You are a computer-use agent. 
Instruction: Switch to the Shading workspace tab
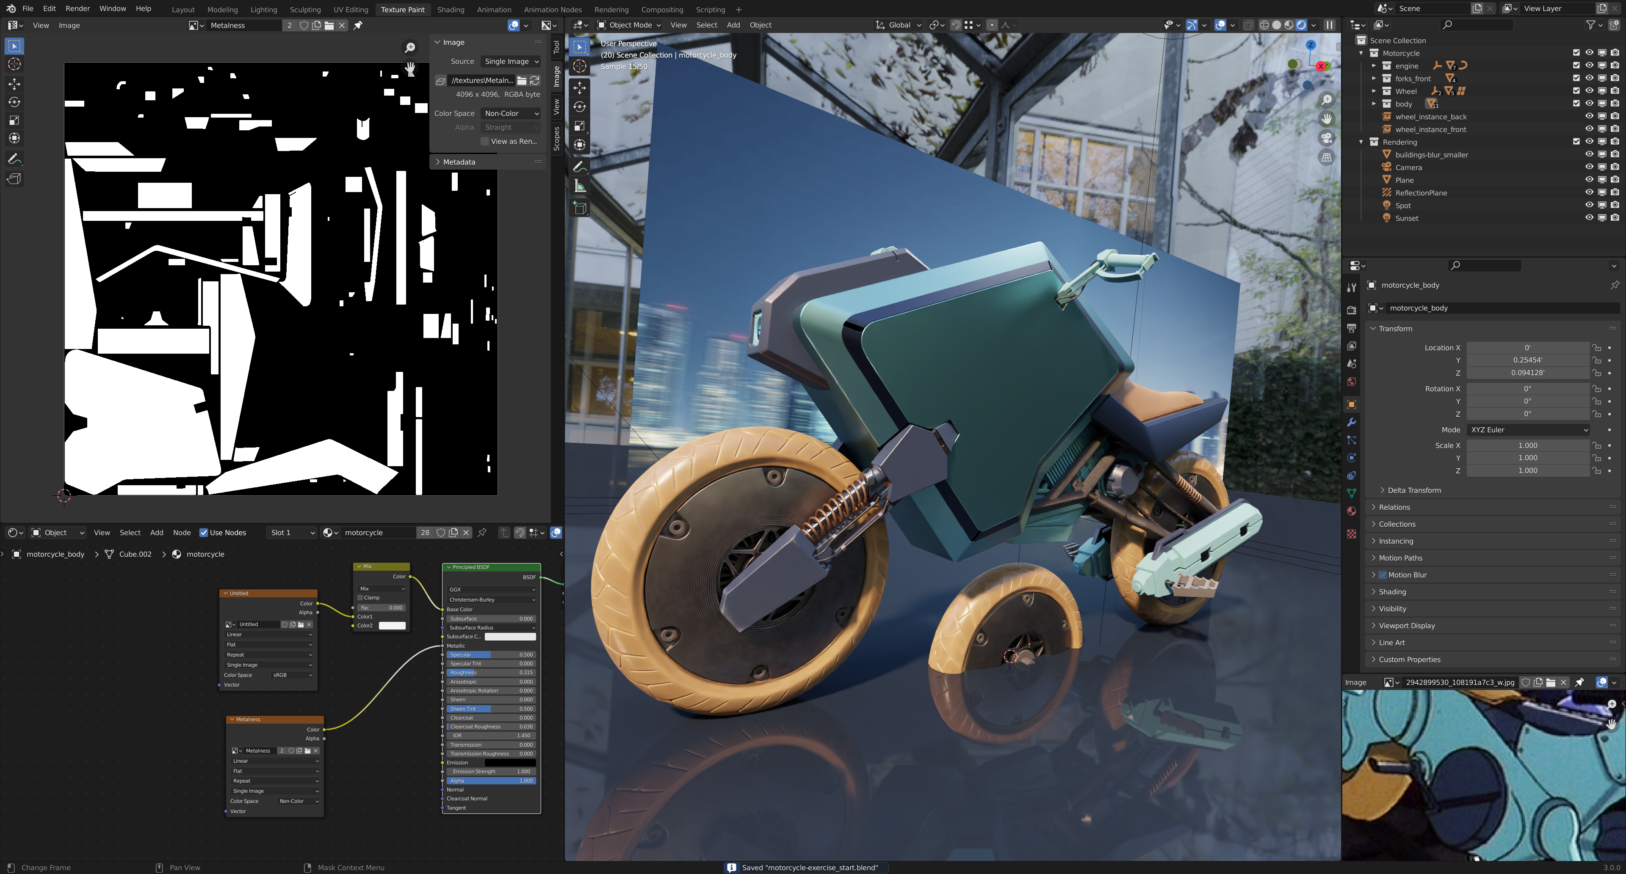(450, 9)
